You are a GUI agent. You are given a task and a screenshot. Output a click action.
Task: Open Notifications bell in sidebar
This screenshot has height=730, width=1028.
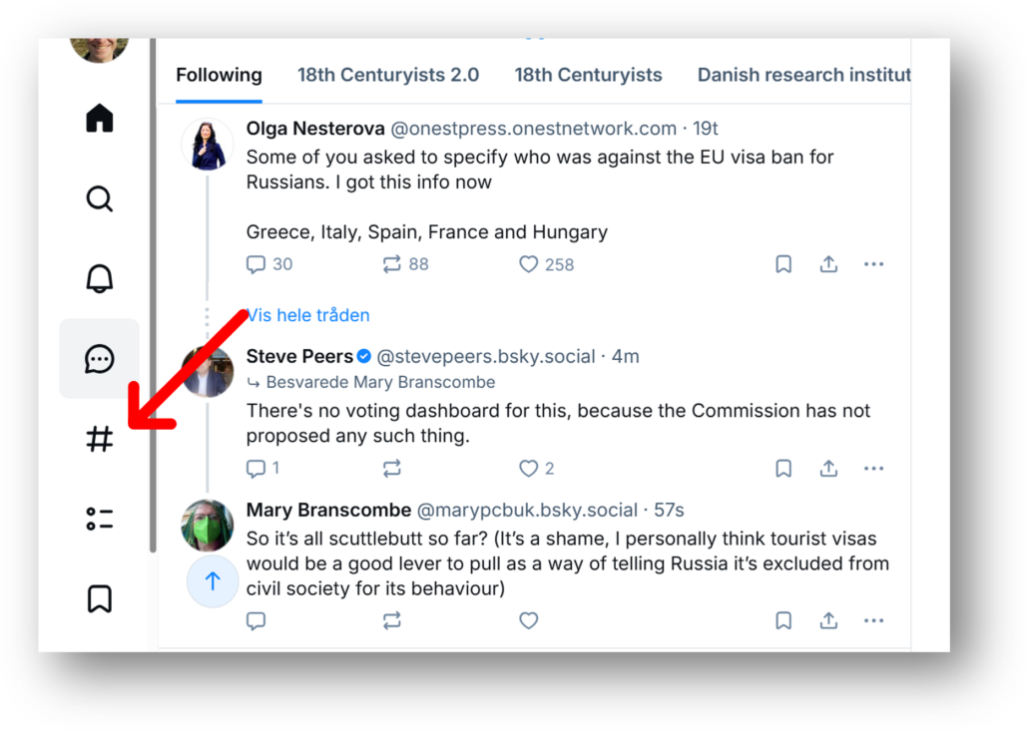pos(100,279)
